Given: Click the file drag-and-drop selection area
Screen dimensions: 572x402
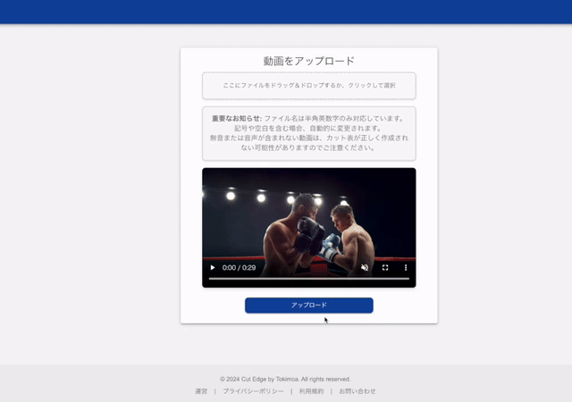Looking at the screenshot, I should click(x=308, y=86).
